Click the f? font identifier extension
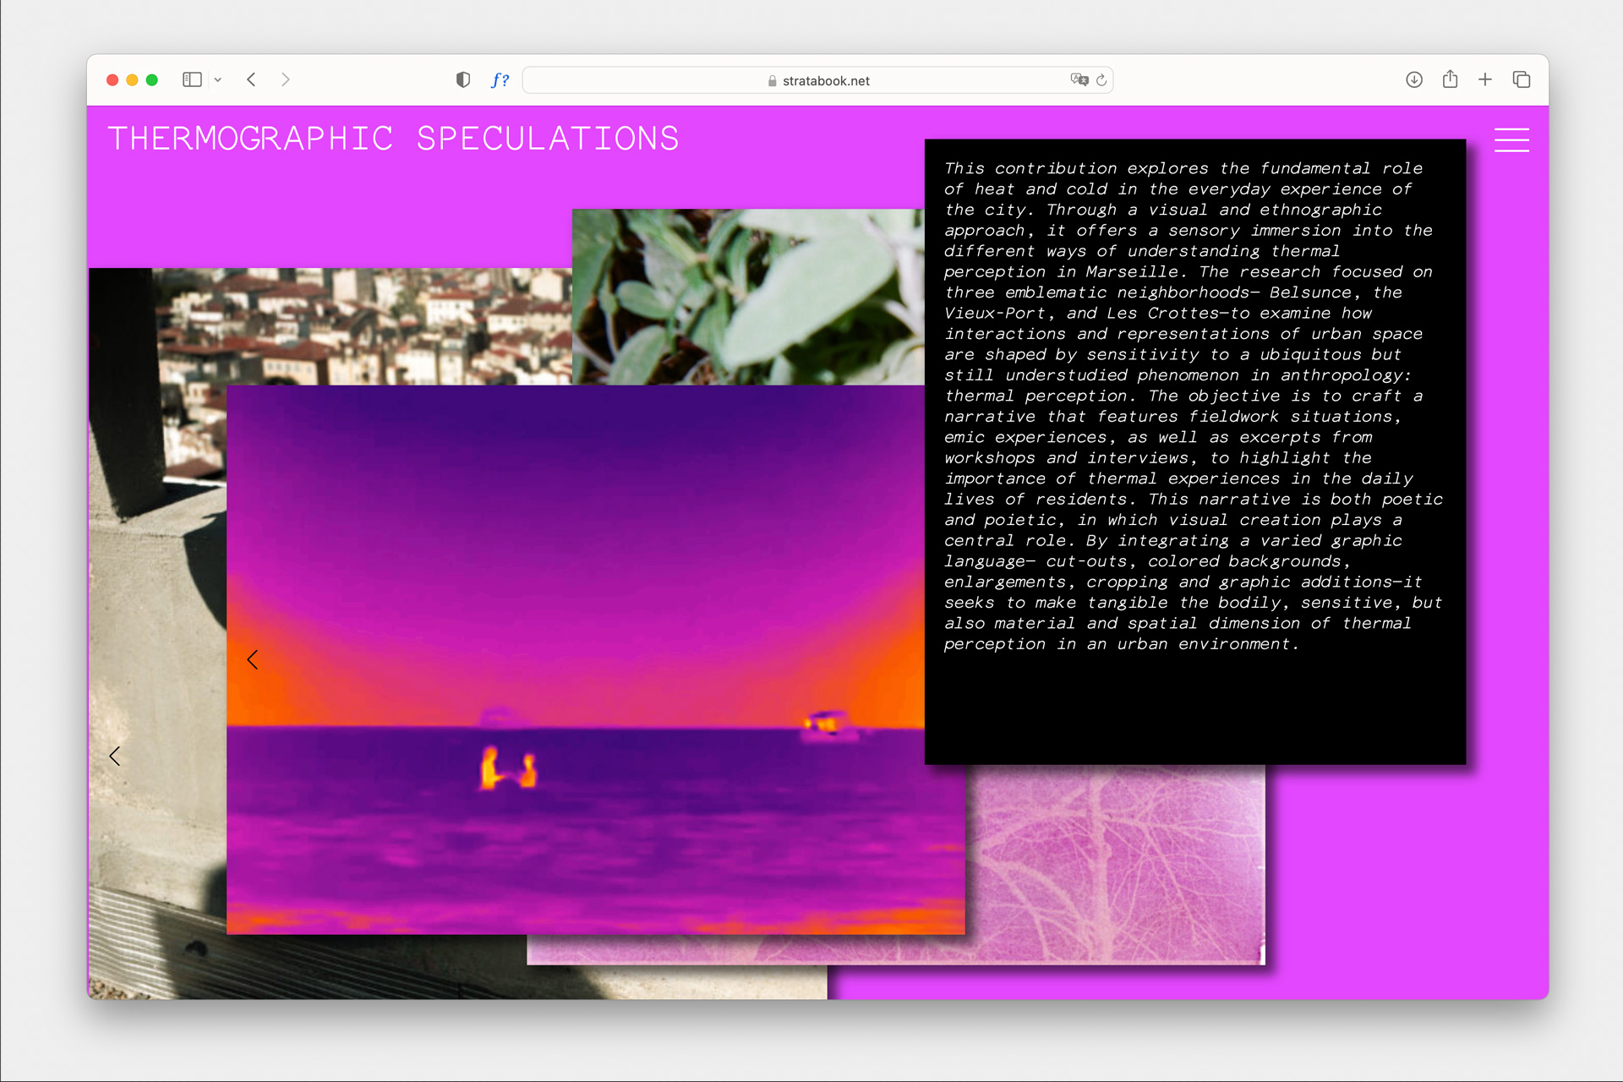This screenshot has width=1623, height=1082. [500, 80]
